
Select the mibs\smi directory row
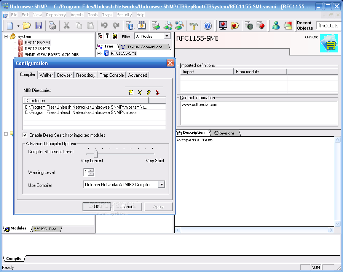(86, 112)
